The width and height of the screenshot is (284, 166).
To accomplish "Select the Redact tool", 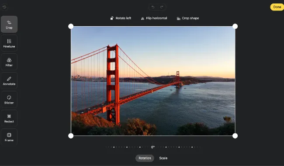I will pyautogui.click(x=9, y=118).
